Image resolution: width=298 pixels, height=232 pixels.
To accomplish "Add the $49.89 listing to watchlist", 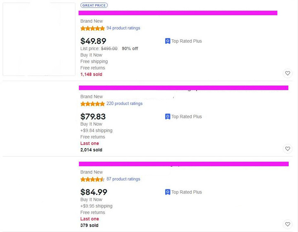I will point(288,73).
